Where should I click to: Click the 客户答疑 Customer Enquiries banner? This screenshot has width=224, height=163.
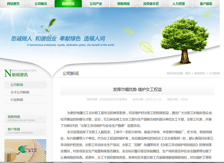point(21,131)
